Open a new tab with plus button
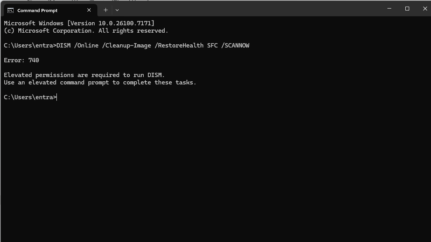The height and width of the screenshot is (242, 431). tap(106, 10)
